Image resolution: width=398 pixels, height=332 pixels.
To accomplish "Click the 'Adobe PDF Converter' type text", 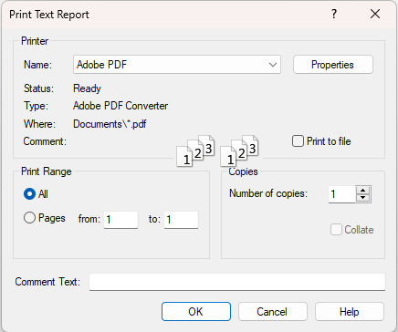I will pyautogui.click(x=120, y=106).
